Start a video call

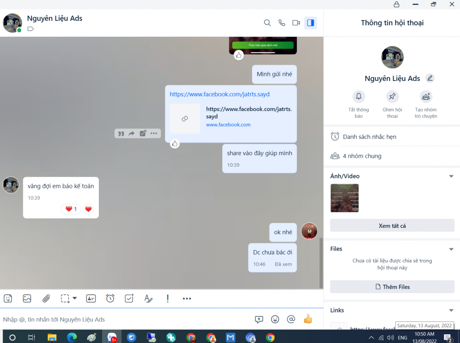click(296, 23)
